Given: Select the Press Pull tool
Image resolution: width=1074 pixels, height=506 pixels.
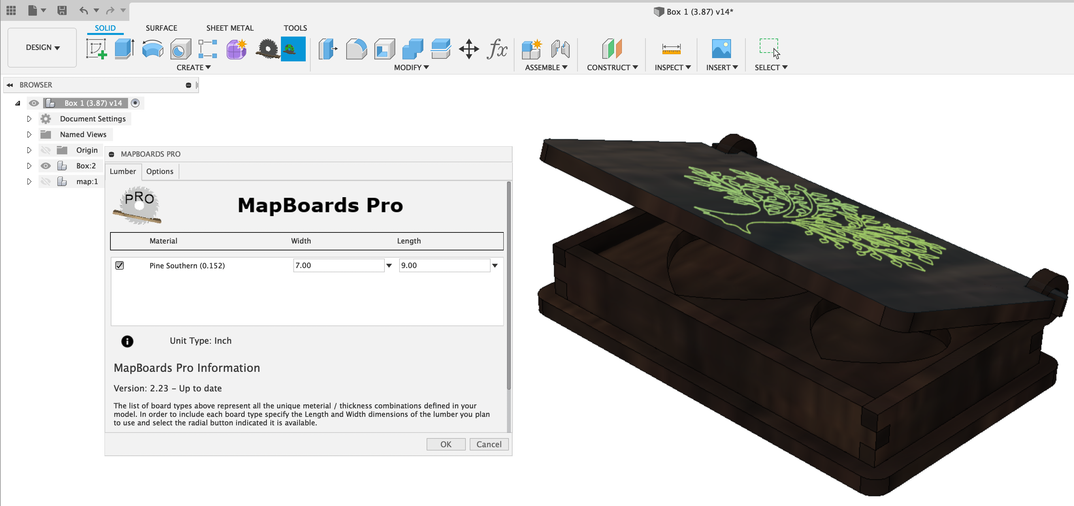Looking at the screenshot, I should coord(328,49).
